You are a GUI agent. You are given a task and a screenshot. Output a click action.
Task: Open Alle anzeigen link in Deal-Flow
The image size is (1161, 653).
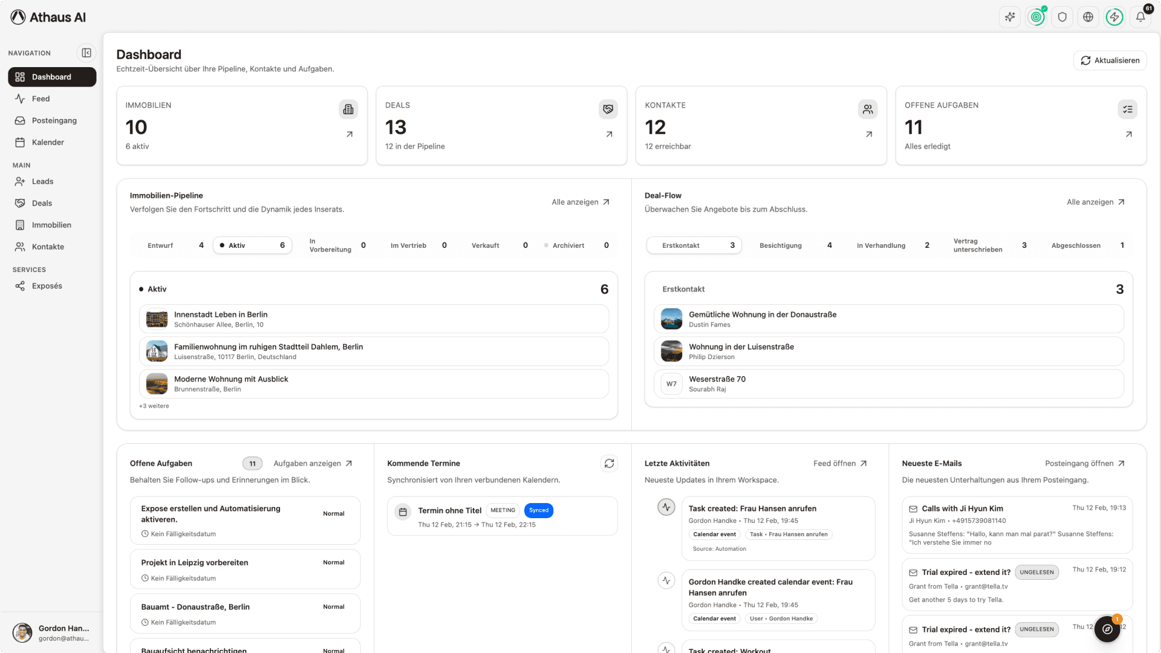(1096, 202)
